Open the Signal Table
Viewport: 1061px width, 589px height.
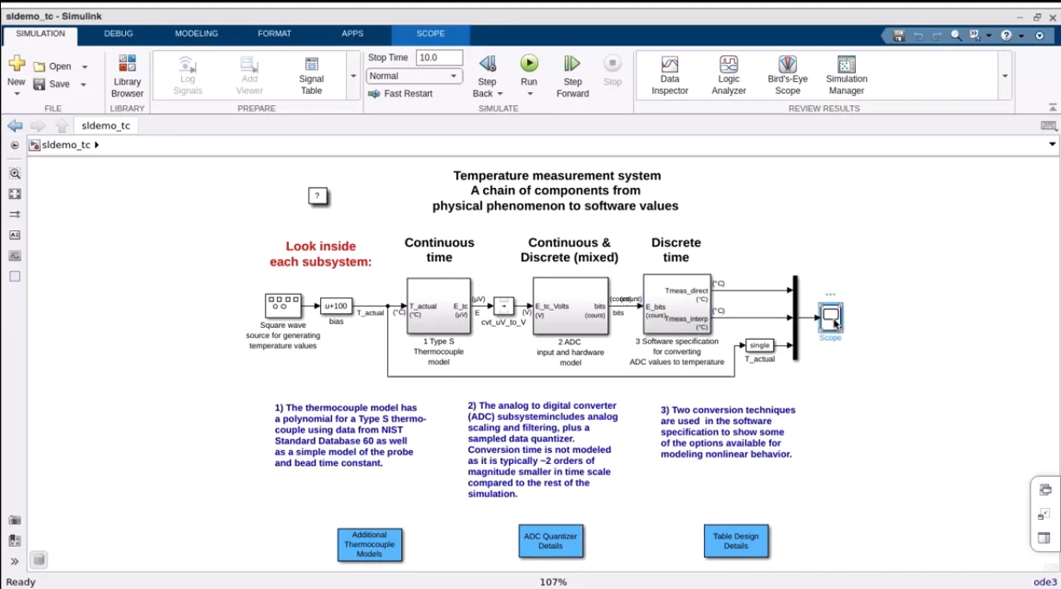tap(311, 75)
